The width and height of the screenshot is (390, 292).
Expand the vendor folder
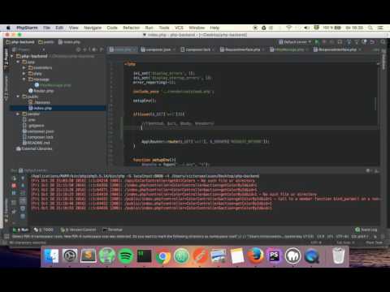18,114
